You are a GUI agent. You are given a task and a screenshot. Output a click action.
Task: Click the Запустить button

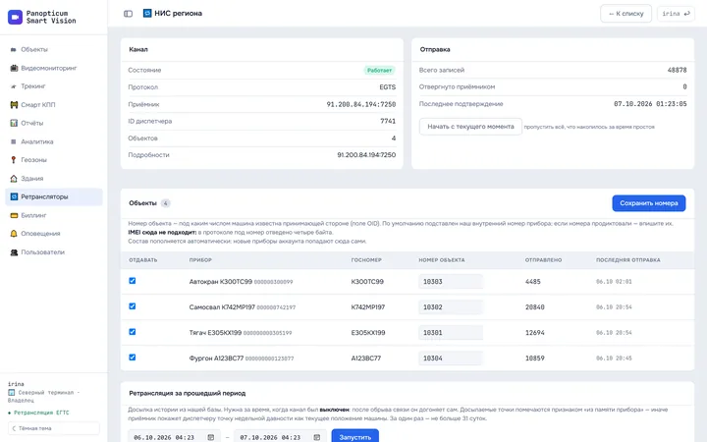pos(355,437)
